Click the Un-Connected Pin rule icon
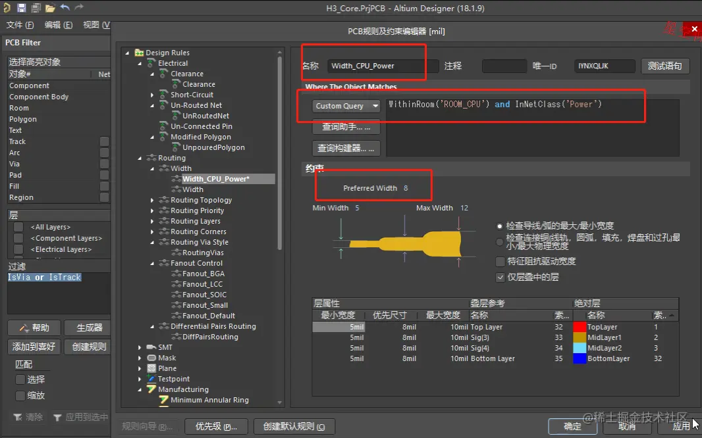Viewport: 702px width, 438px height. pyautogui.click(x=164, y=126)
